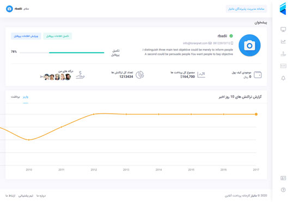Image resolution: width=294 pixels, height=202 pixels.
Task: Open the monitor dashboard icon in sidebar
Action: [283, 29]
